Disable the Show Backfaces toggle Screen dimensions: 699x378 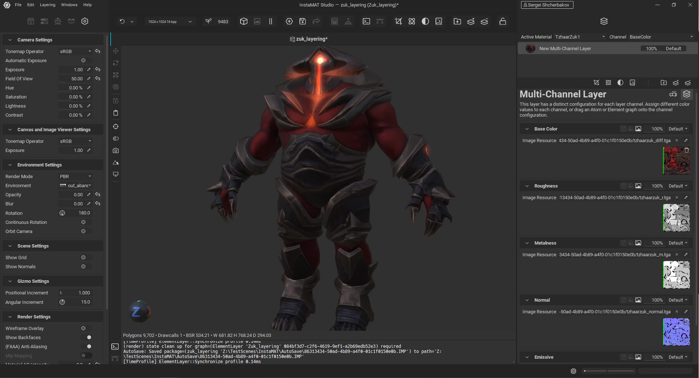[87, 338]
